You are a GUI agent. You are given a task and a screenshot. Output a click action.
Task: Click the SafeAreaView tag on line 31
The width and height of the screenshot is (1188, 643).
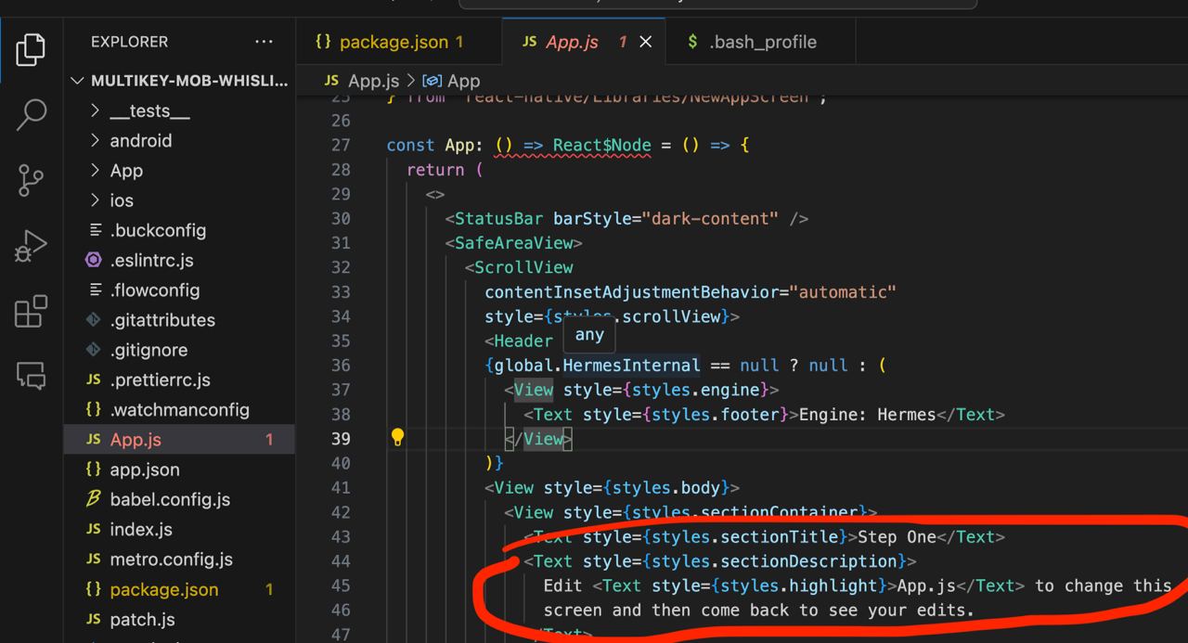coord(513,243)
